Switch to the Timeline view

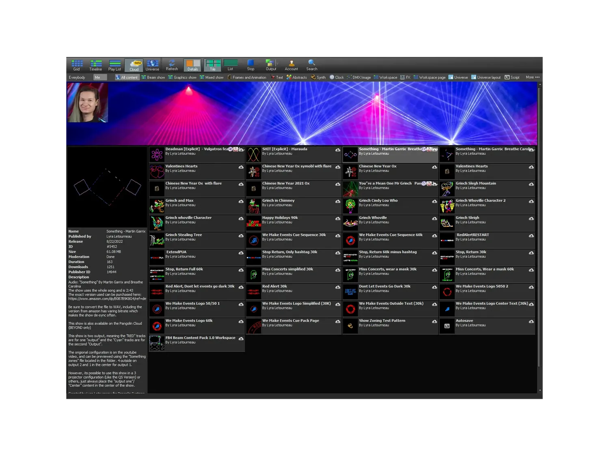(x=95, y=65)
